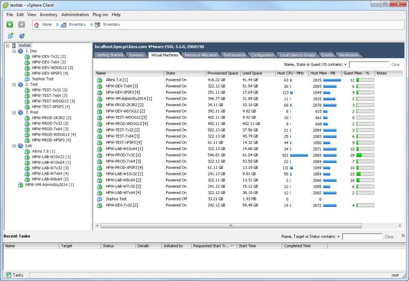The height and width of the screenshot is (281, 409).
Task: Click the Home icon in breadcrumb bar
Action: [37, 25]
